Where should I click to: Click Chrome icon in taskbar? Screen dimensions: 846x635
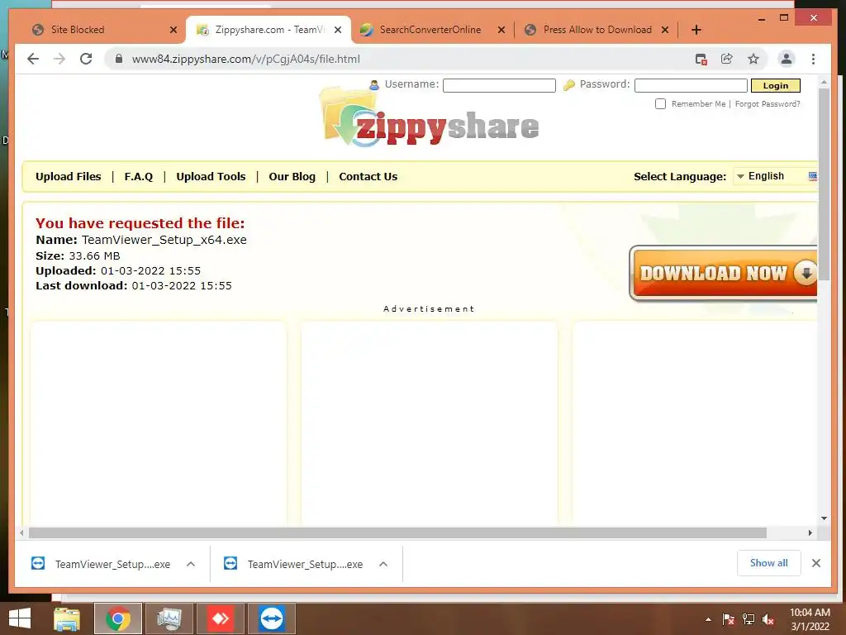(x=118, y=618)
